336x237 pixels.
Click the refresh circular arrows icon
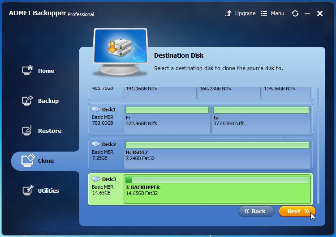295,13
